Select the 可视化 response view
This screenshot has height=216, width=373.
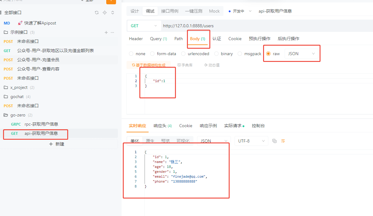pos(183,141)
